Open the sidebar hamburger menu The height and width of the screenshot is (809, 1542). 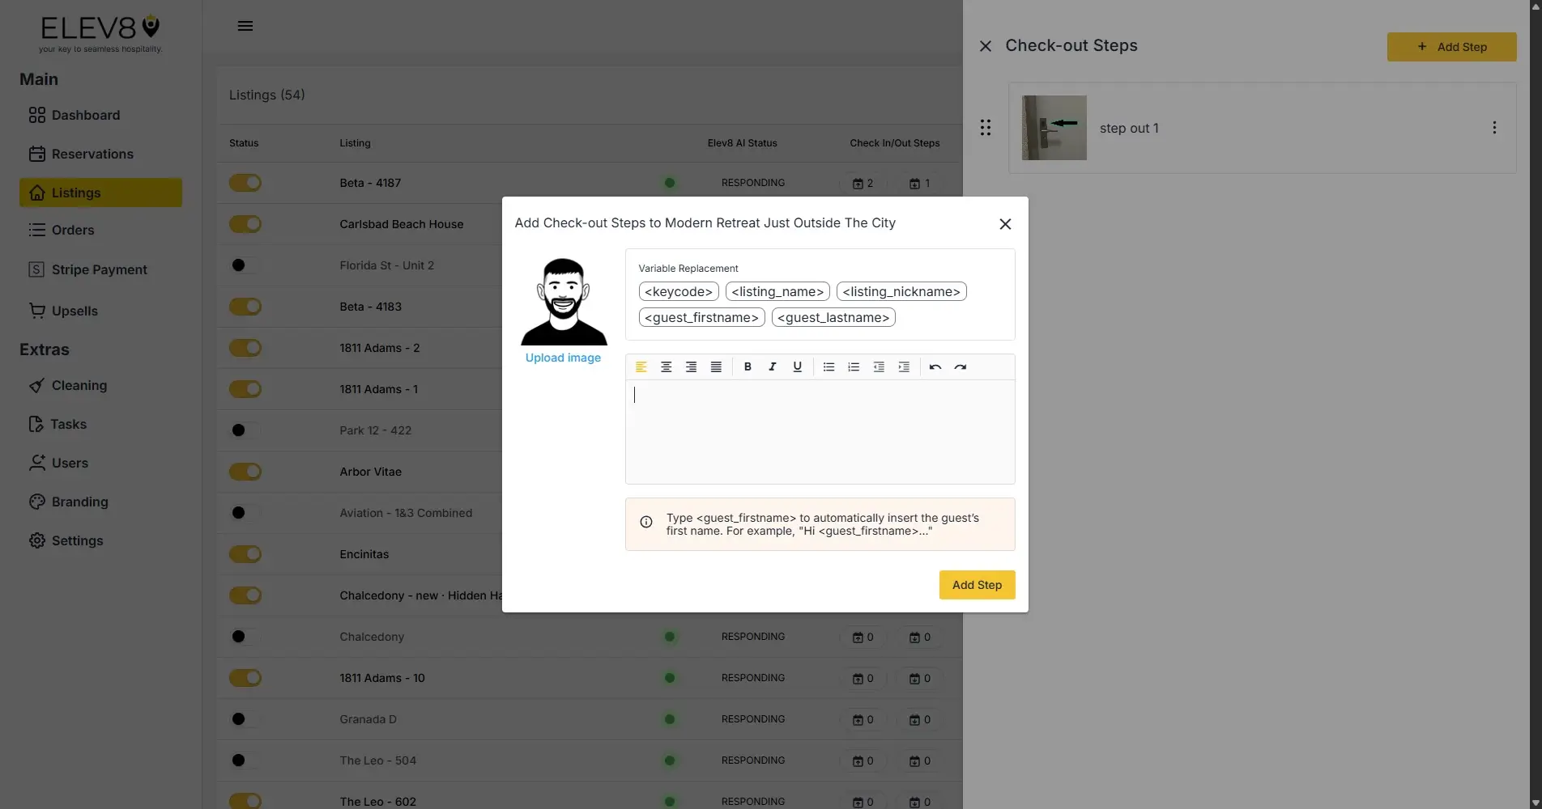pos(245,26)
